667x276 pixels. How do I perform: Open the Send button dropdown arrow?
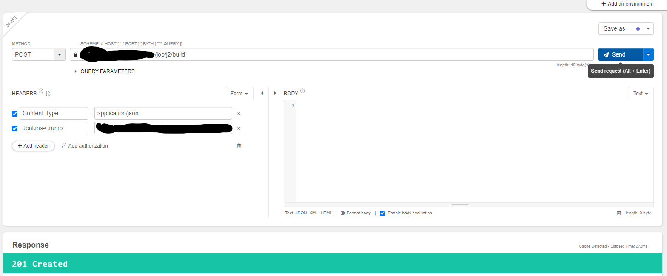coord(648,54)
